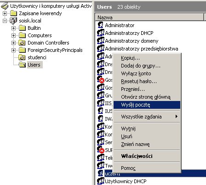Click the Computers folder icon
Screen dimensions: 206x185
(x=23, y=35)
